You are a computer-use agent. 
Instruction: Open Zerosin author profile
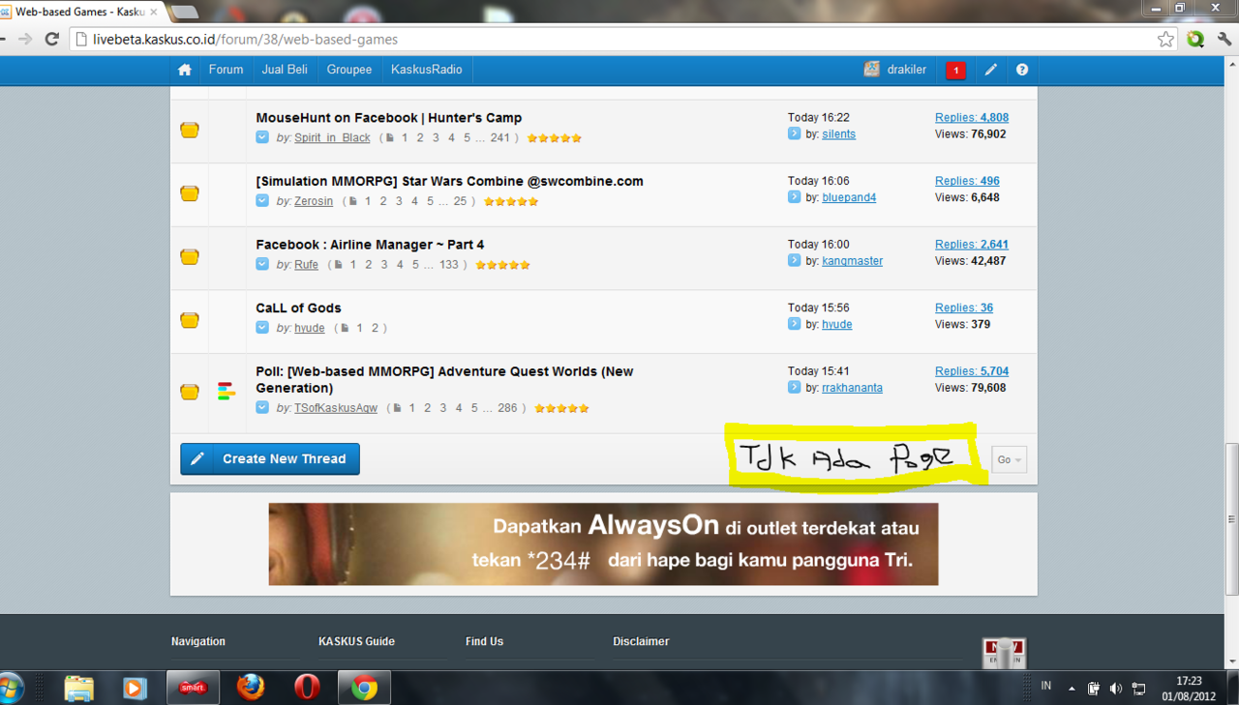click(314, 201)
